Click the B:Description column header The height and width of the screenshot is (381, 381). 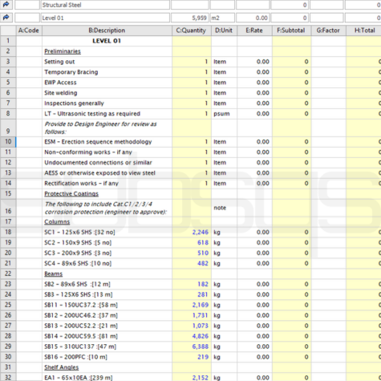point(107,30)
